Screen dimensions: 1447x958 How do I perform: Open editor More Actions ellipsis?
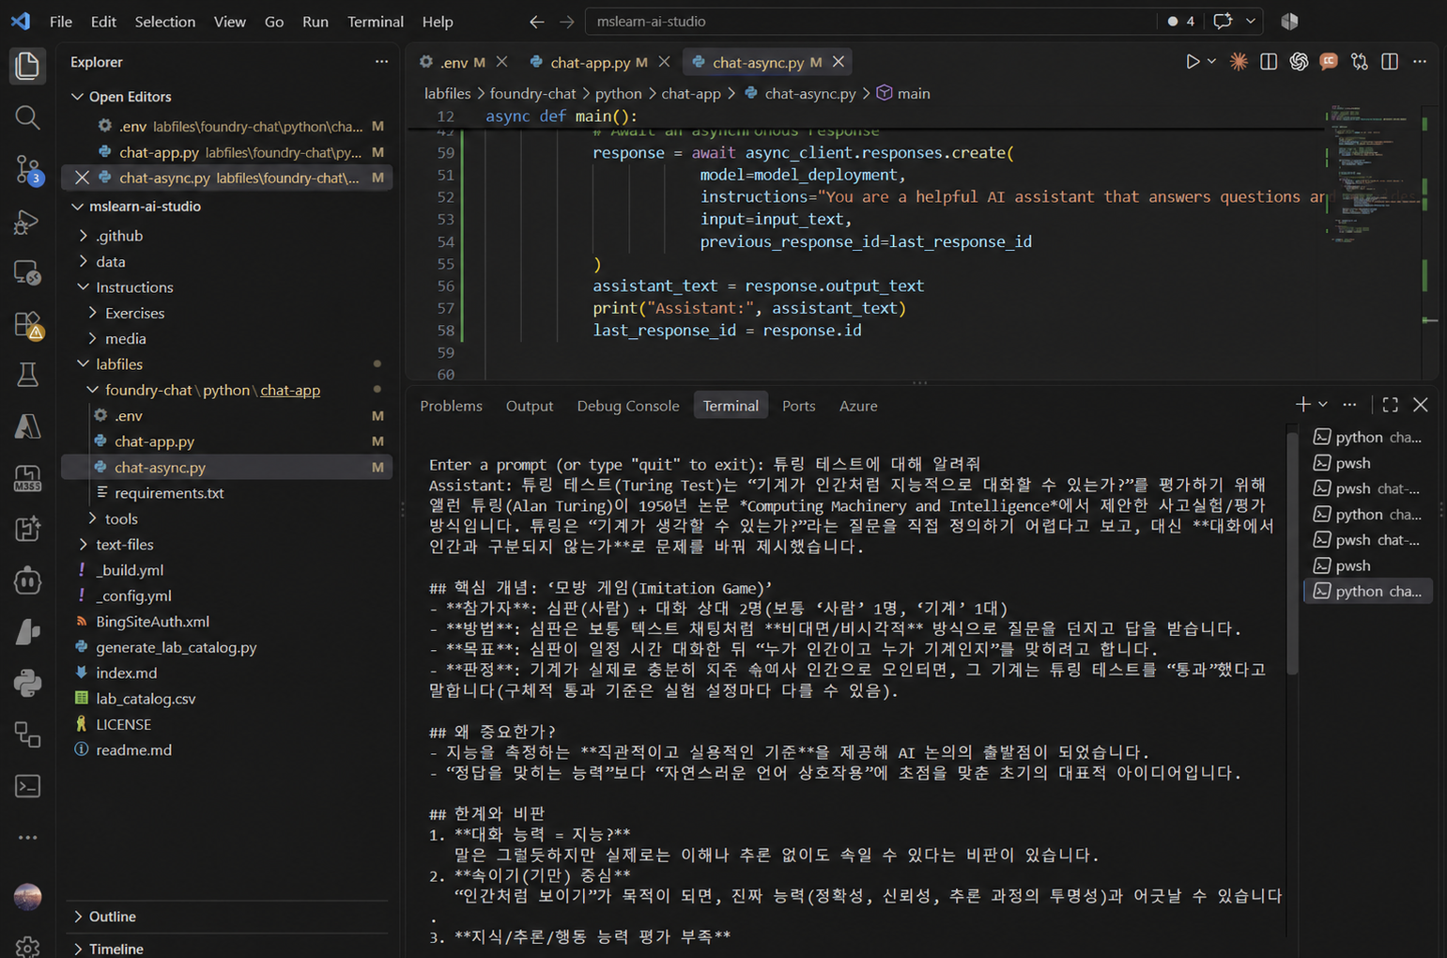pyautogui.click(x=1420, y=62)
